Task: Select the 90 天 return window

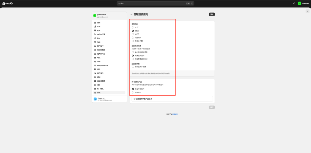Action: [x=133, y=34]
